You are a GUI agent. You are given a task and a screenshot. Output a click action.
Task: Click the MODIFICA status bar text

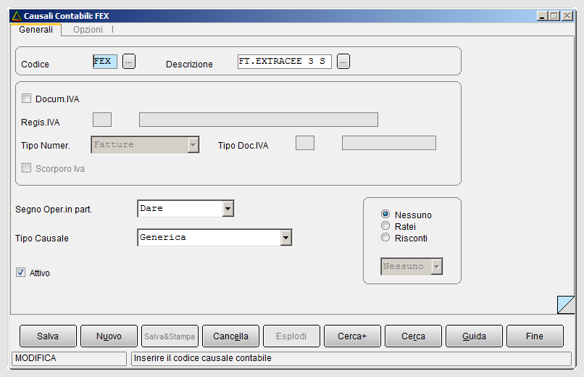(x=36, y=358)
